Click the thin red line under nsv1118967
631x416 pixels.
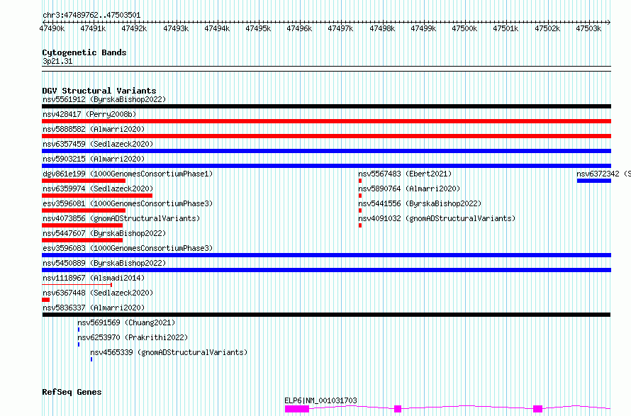77,285
